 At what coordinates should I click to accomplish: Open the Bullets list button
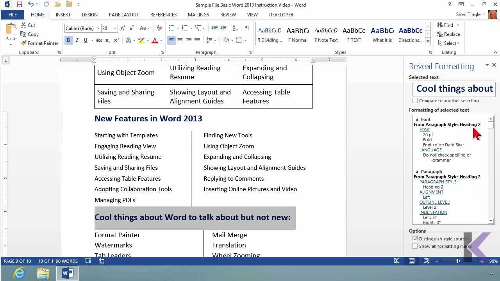click(x=171, y=28)
